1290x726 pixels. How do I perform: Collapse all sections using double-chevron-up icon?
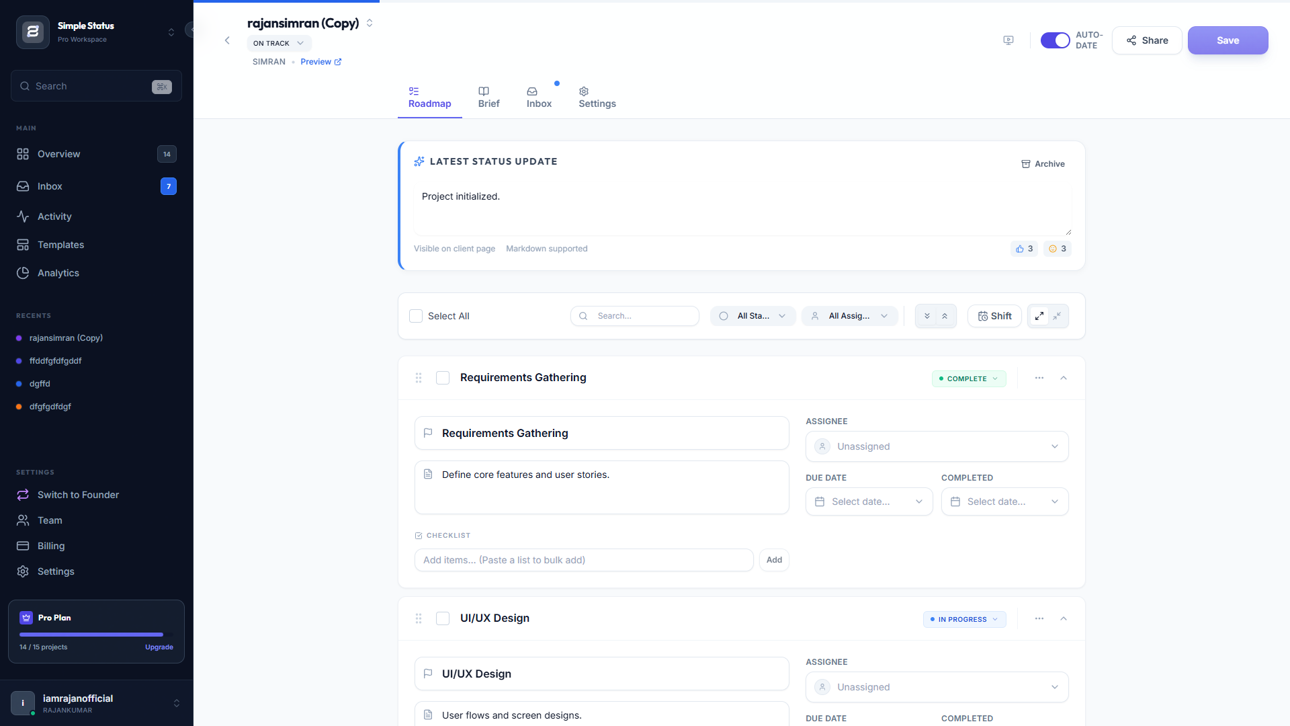tap(945, 316)
